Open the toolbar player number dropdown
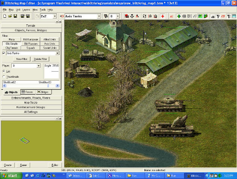The width and height of the screenshot is (237, 179). pyautogui.click(x=118, y=16)
